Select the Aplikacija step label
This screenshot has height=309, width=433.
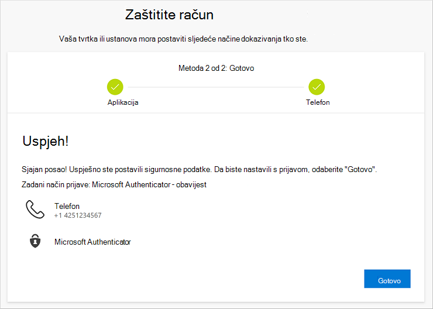[x=123, y=102]
